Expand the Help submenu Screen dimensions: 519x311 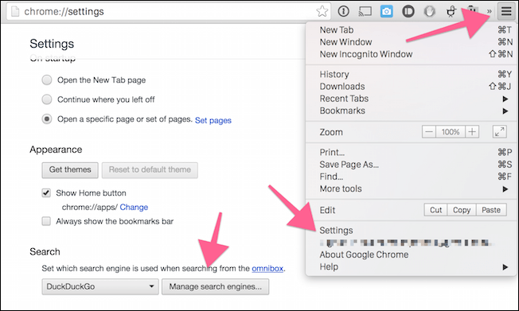pos(411,267)
